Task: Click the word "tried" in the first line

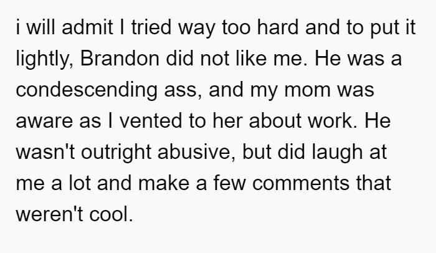Action: [151, 27]
